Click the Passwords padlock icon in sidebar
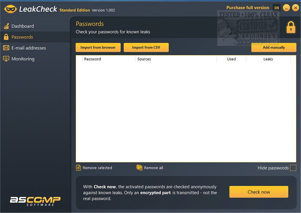This screenshot has height=213, width=301. coord(6,37)
